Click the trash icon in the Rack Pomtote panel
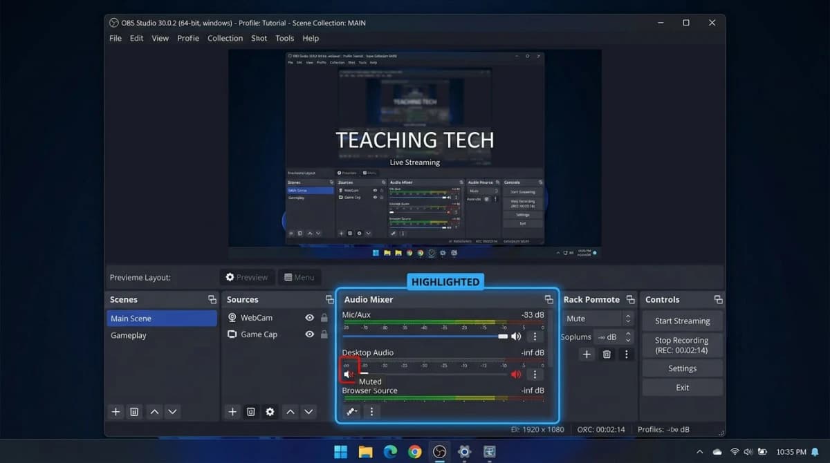The height and width of the screenshot is (463, 830). (x=607, y=354)
